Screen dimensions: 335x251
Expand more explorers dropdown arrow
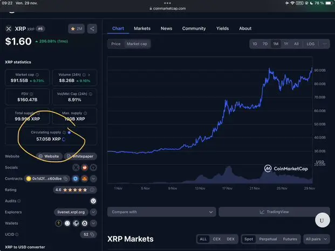point(93,212)
